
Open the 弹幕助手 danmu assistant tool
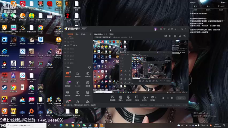[68, 74]
